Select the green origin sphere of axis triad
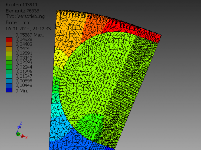 (x=18, y=134)
